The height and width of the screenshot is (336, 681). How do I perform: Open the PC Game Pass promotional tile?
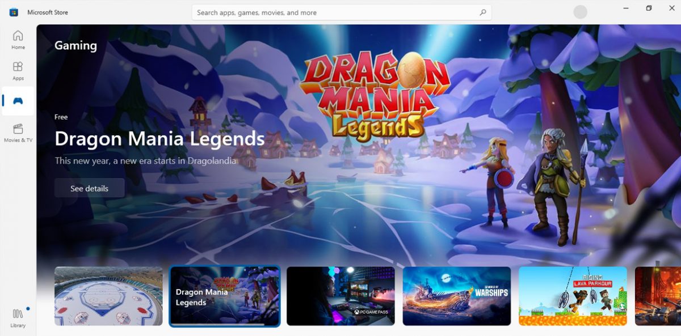tap(340, 296)
